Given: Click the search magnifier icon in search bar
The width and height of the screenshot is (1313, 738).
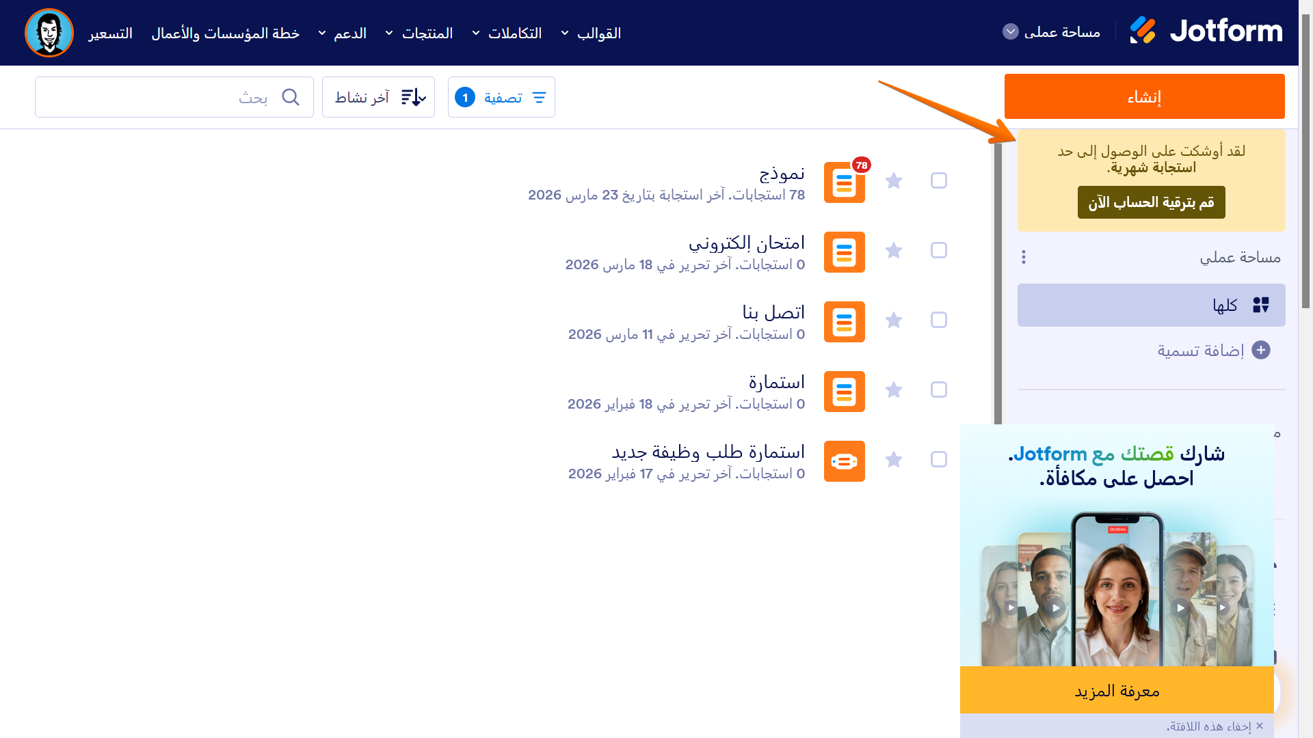Looking at the screenshot, I should coord(291,97).
